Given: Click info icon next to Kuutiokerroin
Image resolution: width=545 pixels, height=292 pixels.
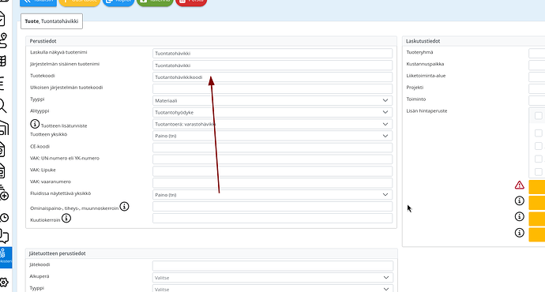Looking at the screenshot, I should click(x=66, y=218).
